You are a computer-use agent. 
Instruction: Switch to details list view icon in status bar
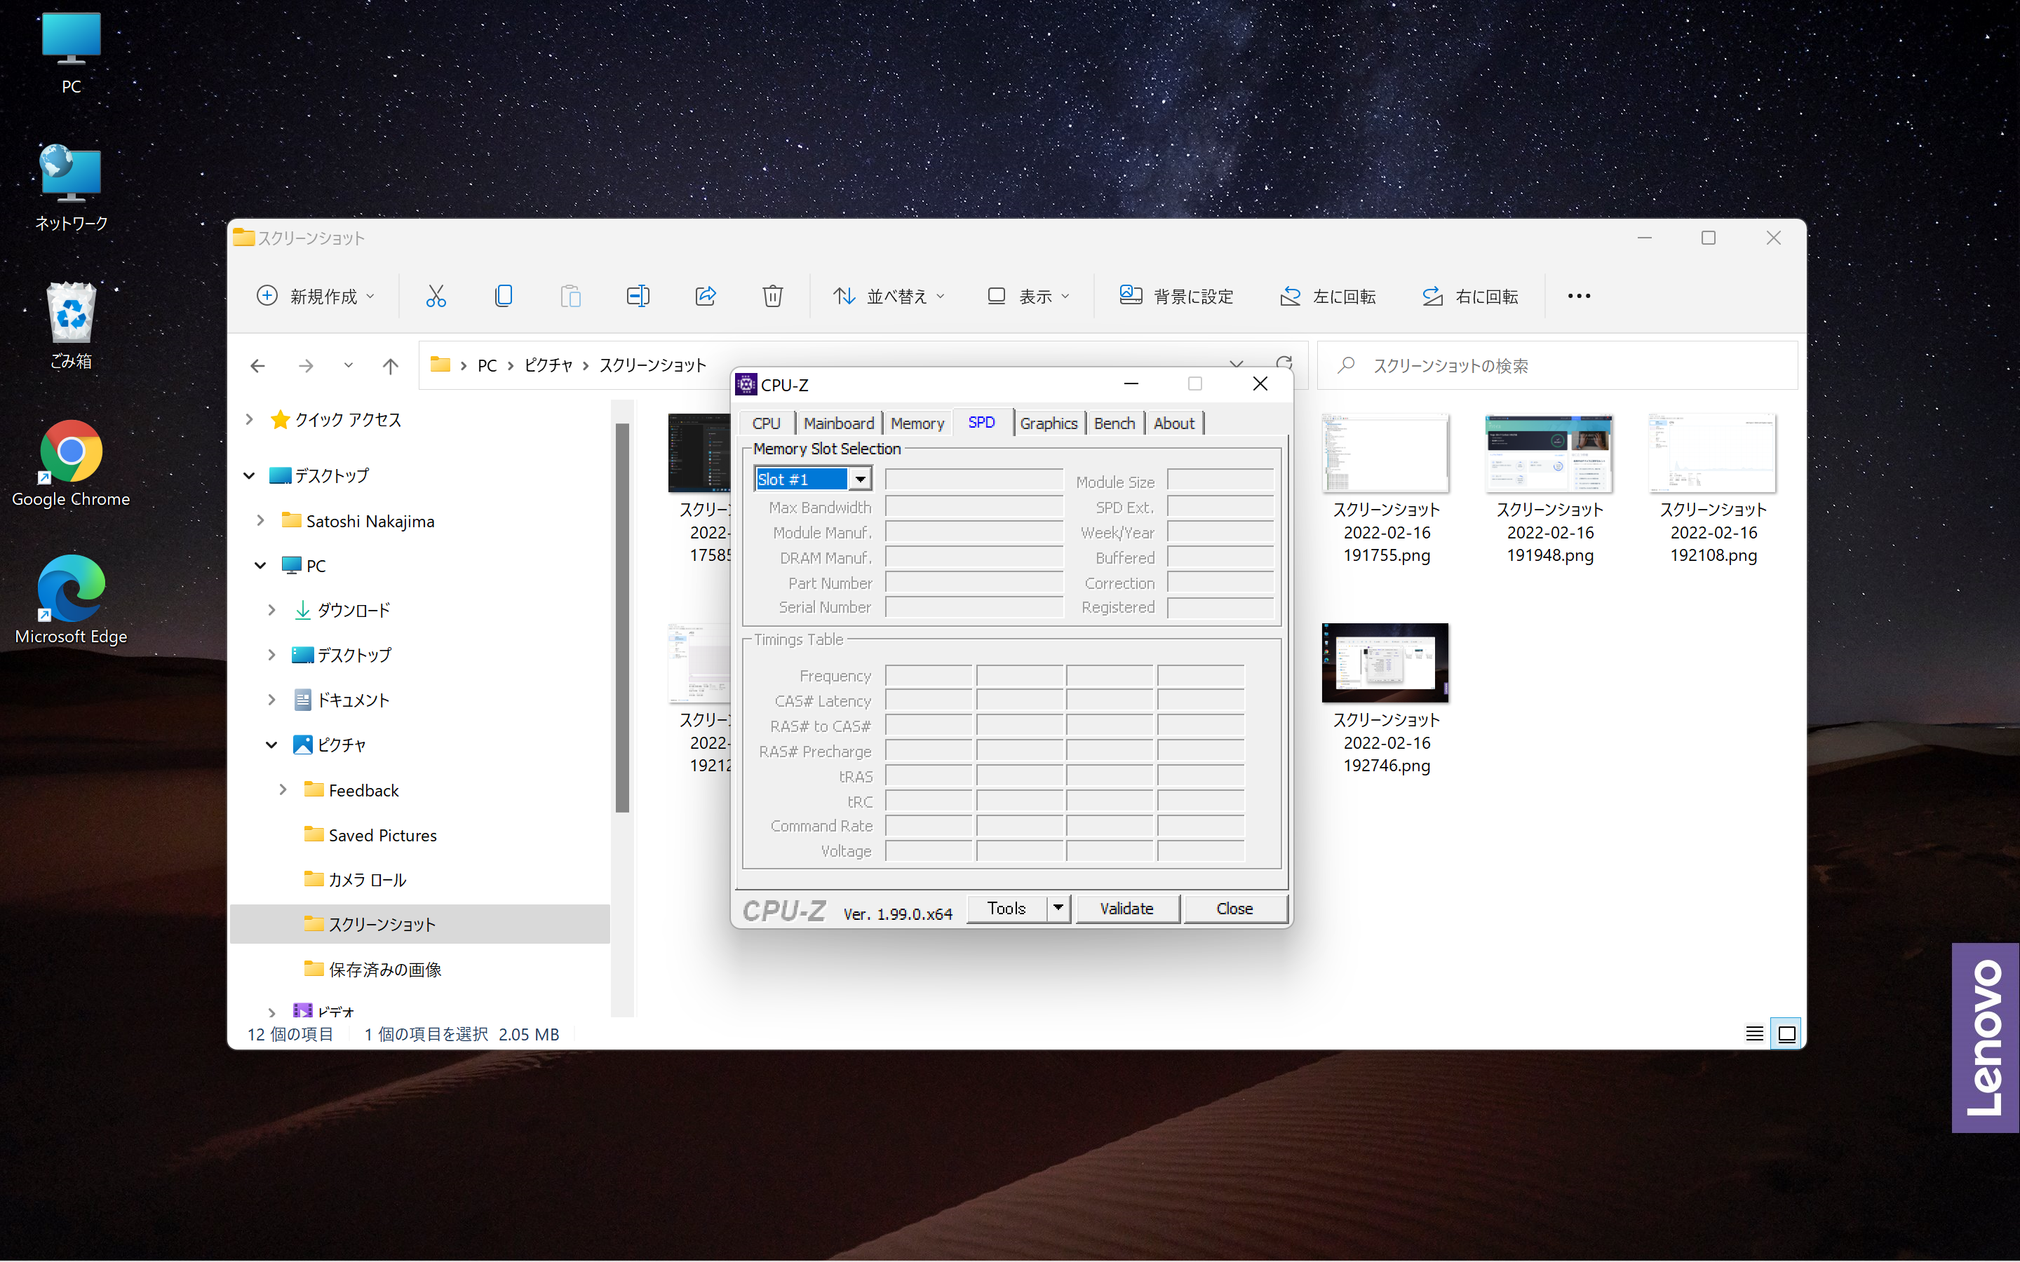click(1753, 1034)
